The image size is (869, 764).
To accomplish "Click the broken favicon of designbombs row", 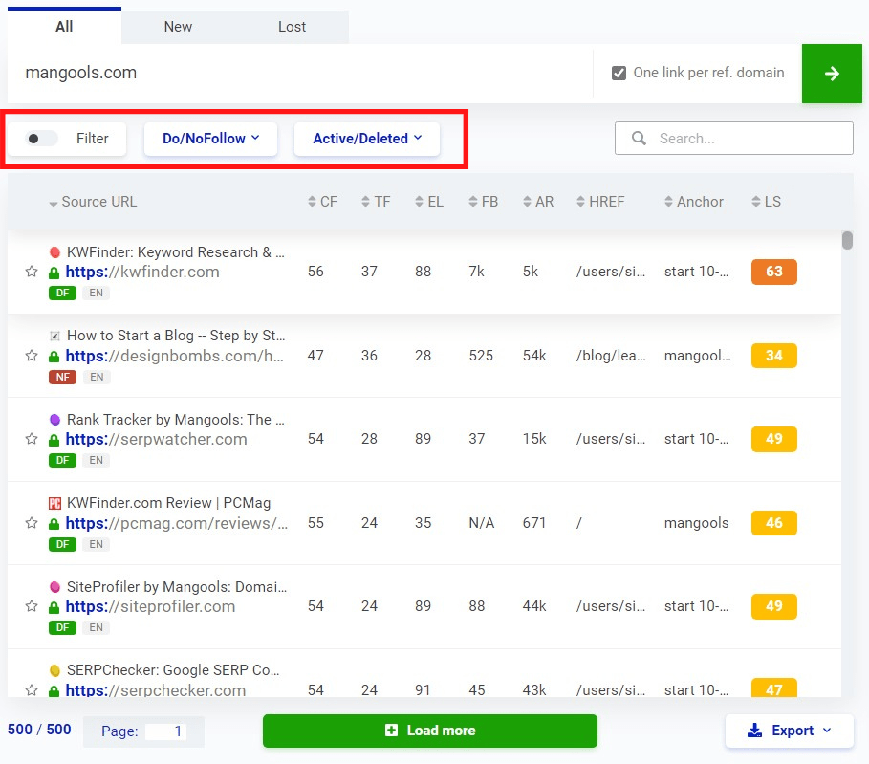I will (x=54, y=336).
